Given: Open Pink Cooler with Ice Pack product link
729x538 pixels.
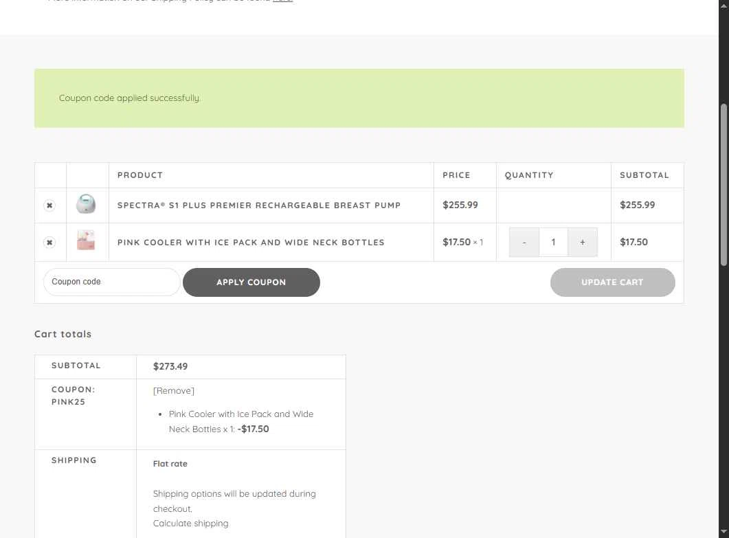Looking at the screenshot, I should pos(251,243).
